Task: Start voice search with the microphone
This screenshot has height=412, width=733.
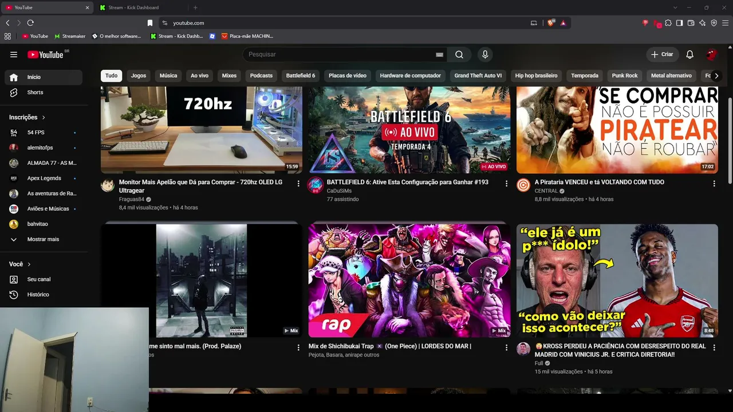Action: (485, 54)
